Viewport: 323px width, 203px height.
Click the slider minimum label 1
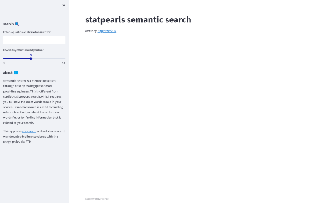pos(4,63)
